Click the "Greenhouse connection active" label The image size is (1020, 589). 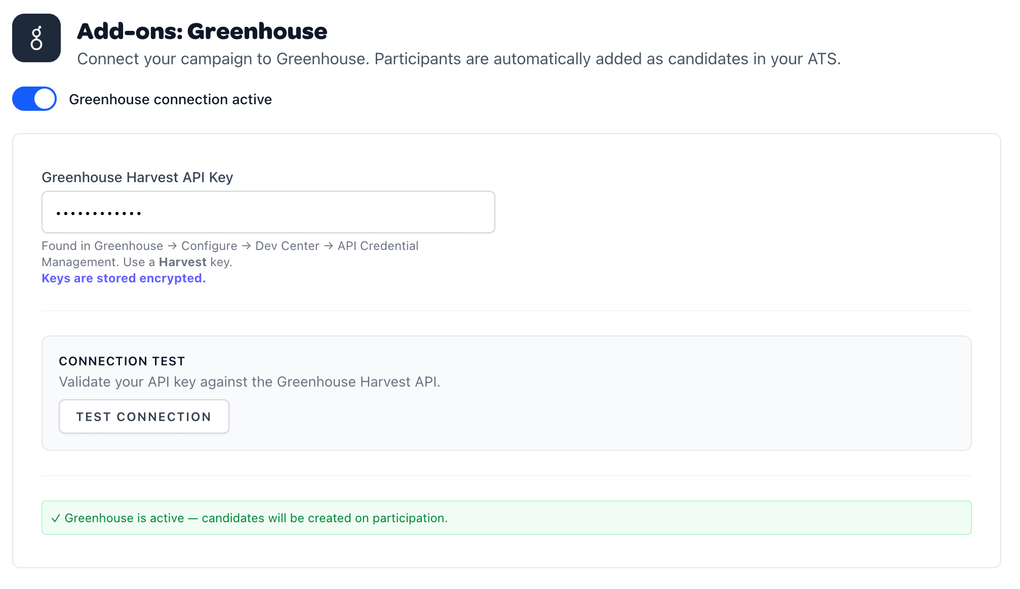click(x=170, y=99)
